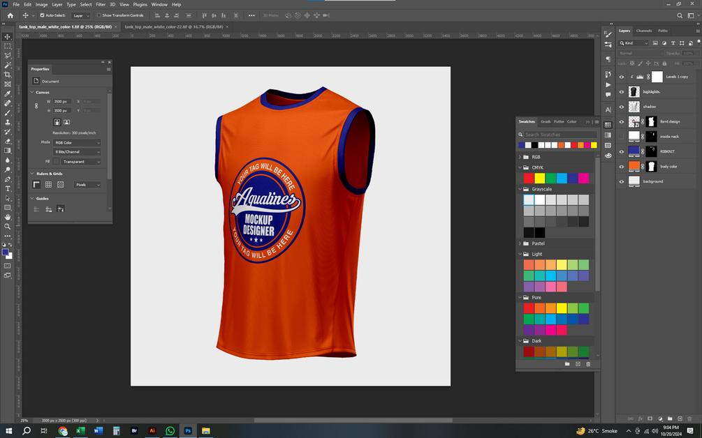The image size is (702, 438).
Task: Select the Rectangle shape tool
Action: pyautogui.click(x=8, y=207)
